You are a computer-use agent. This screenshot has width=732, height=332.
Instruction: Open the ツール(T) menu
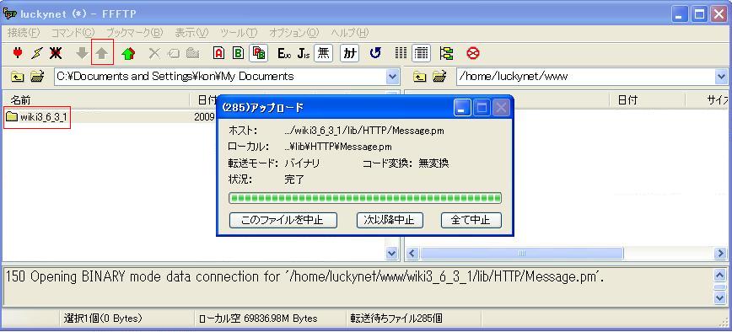point(239,33)
